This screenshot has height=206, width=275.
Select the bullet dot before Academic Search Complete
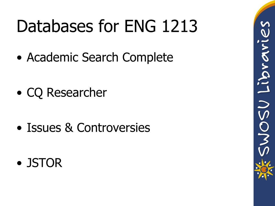pyautogui.click(x=19, y=58)
